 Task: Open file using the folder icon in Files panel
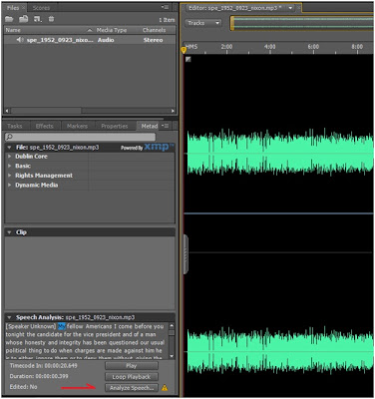(x=9, y=19)
